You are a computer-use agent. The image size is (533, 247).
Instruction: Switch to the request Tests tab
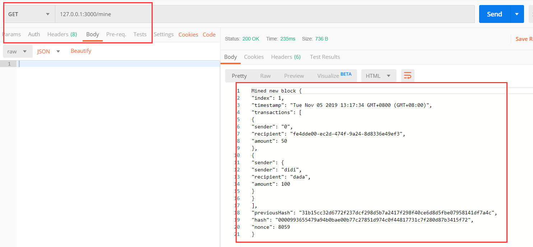pyautogui.click(x=140, y=34)
